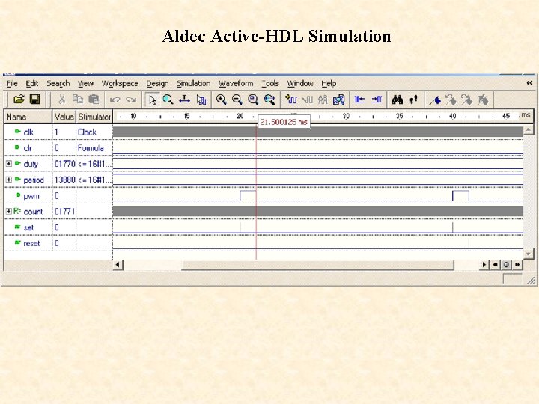This screenshot has width=539, height=404.
Task: Expand the period signal bus
Action: tap(9, 180)
